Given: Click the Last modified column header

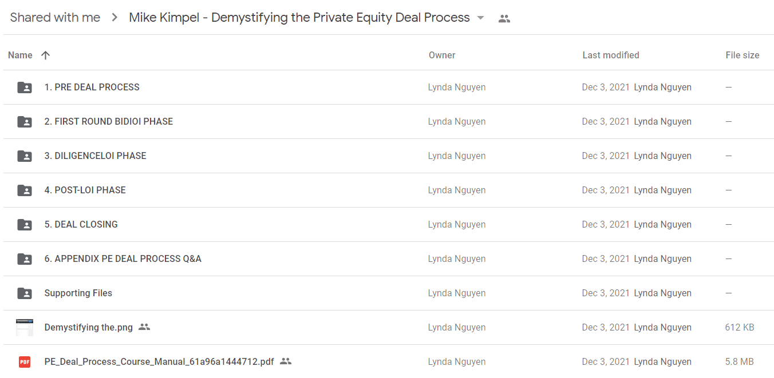Looking at the screenshot, I should coord(611,55).
